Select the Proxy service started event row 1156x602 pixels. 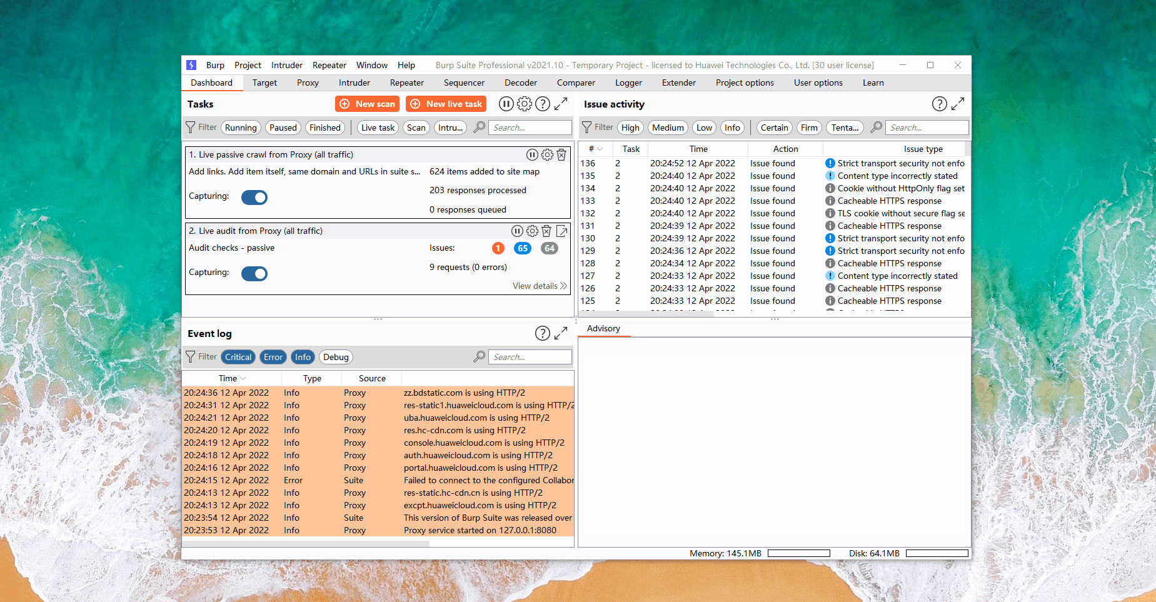pyautogui.click(x=378, y=530)
